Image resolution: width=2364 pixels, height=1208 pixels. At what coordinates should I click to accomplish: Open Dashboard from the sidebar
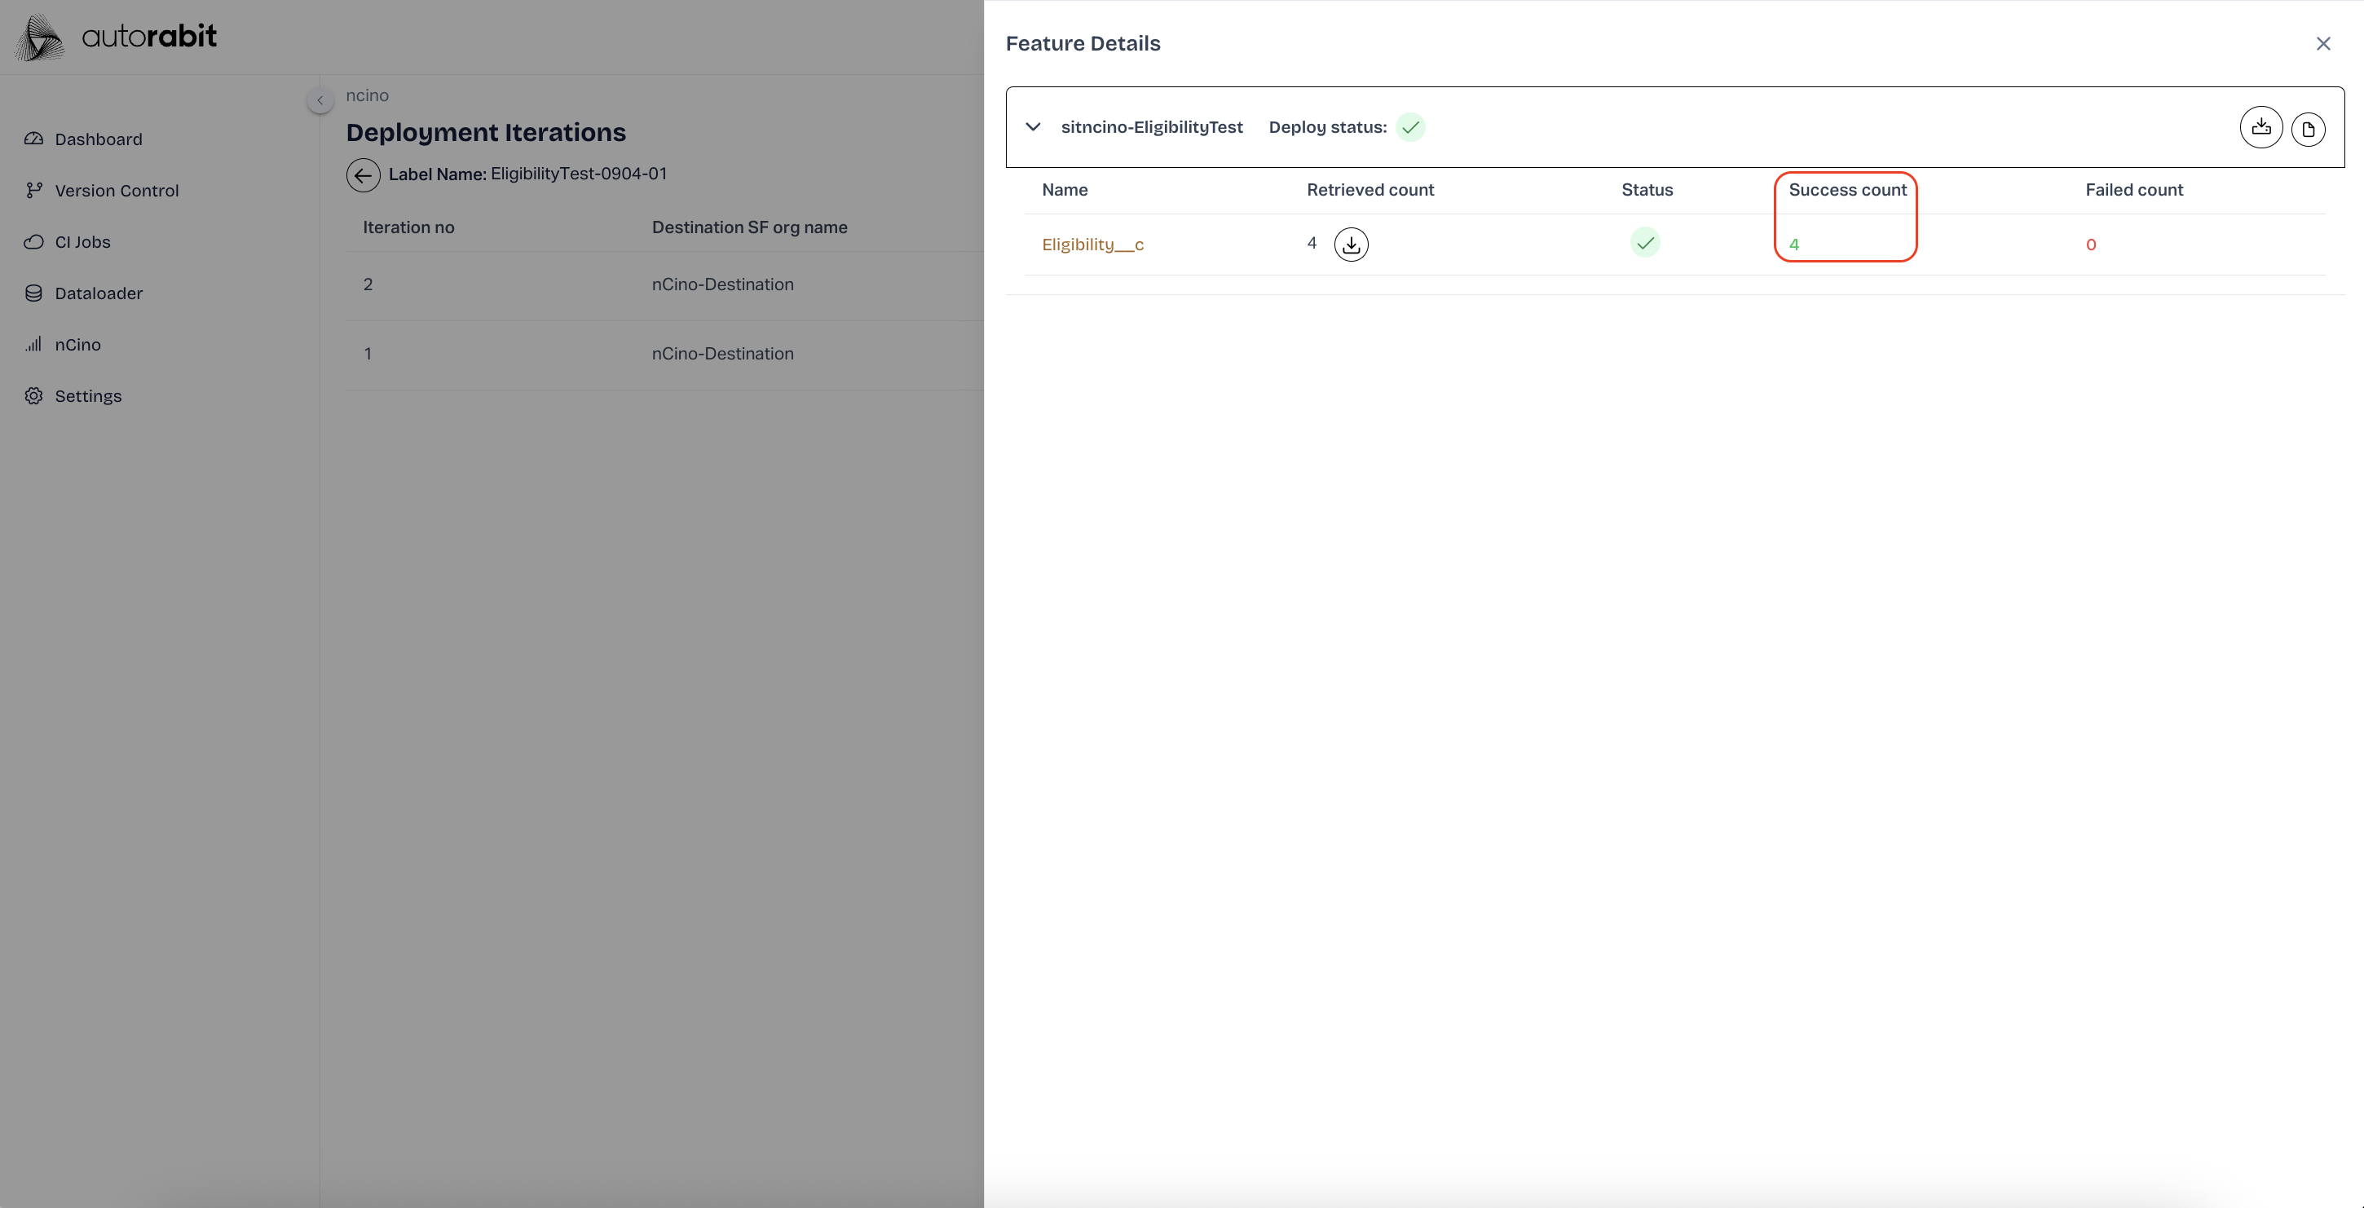tap(97, 139)
